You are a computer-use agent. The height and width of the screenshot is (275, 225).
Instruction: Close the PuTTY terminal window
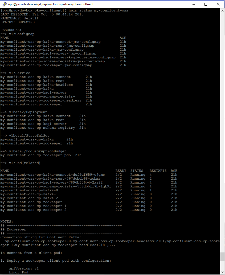[218, 4]
